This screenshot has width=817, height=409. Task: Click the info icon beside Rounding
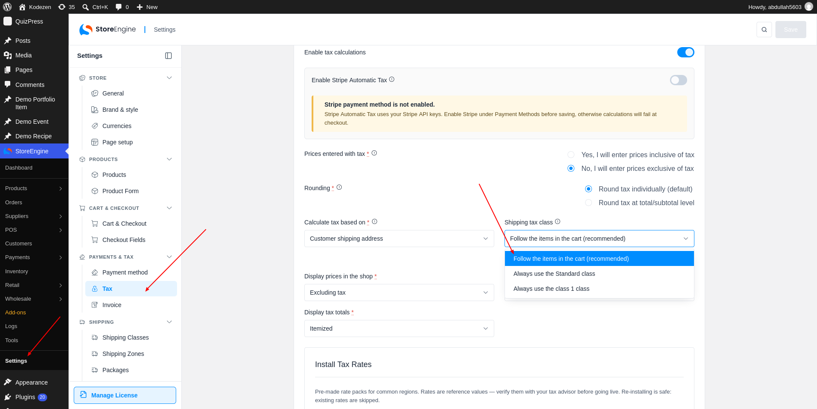[x=339, y=188]
